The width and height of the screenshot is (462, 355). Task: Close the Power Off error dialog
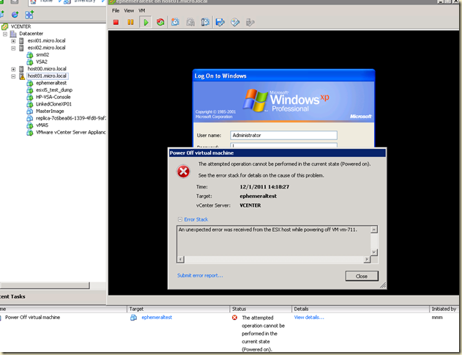[x=362, y=277]
